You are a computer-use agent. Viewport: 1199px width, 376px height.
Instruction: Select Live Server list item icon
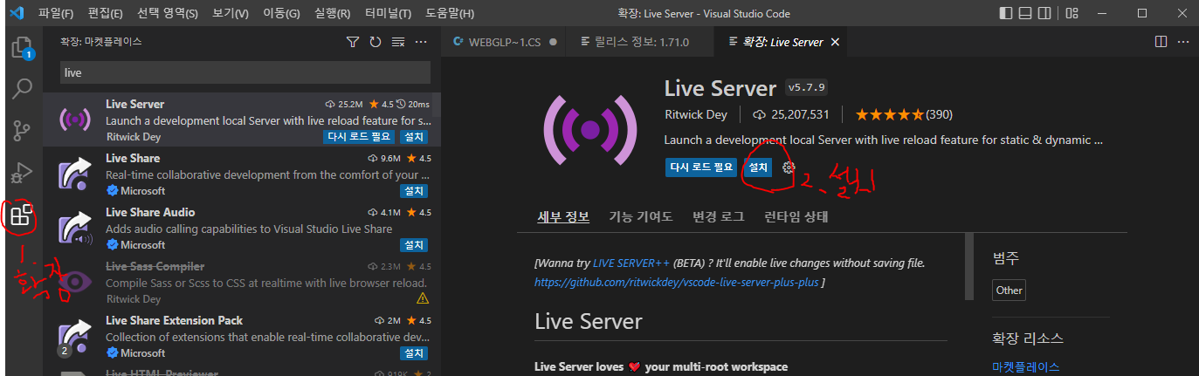point(73,120)
